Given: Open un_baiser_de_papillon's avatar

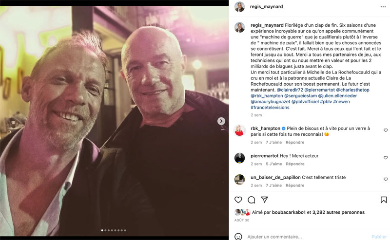Looking at the screenshot, I should click(x=239, y=180).
